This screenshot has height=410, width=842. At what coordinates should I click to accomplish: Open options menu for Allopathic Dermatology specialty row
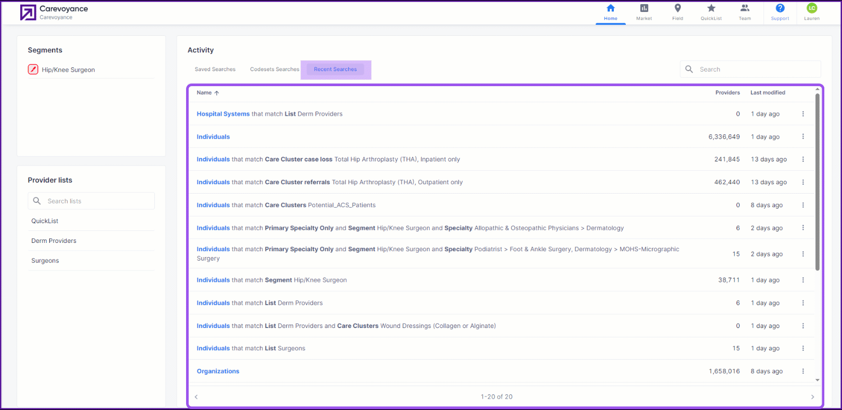pos(803,228)
